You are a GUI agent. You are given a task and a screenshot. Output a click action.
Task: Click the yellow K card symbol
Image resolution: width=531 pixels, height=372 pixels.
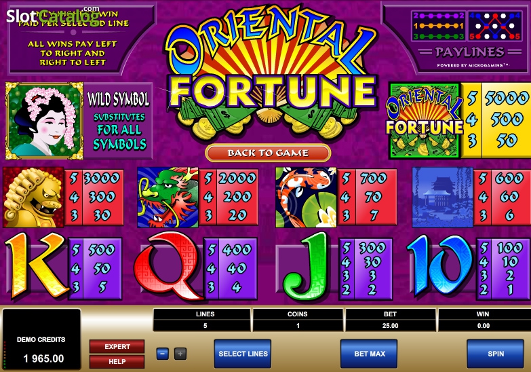pos(36,265)
